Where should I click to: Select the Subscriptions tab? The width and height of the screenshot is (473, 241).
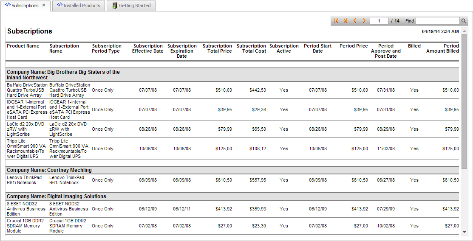point(23,6)
